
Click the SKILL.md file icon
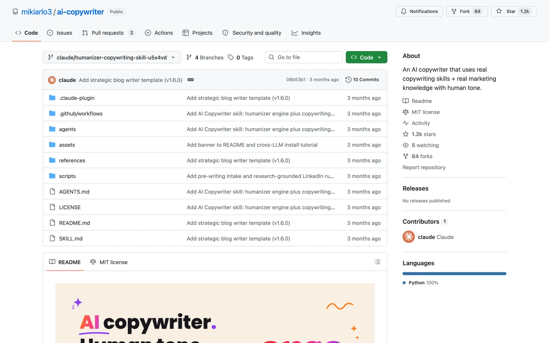point(52,238)
